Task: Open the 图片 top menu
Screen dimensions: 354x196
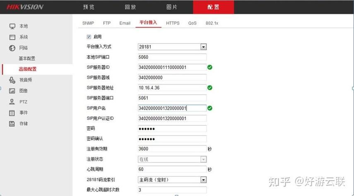Action: [172, 7]
